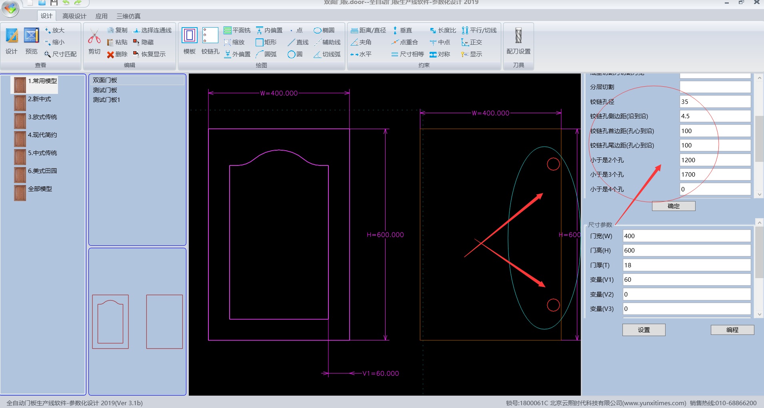Click the 编程 programming button

tap(732, 330)
